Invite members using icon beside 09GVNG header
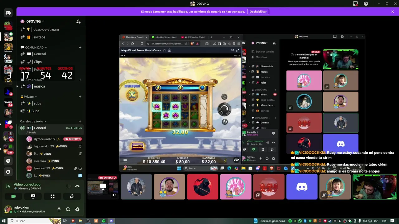 (79, 21)
